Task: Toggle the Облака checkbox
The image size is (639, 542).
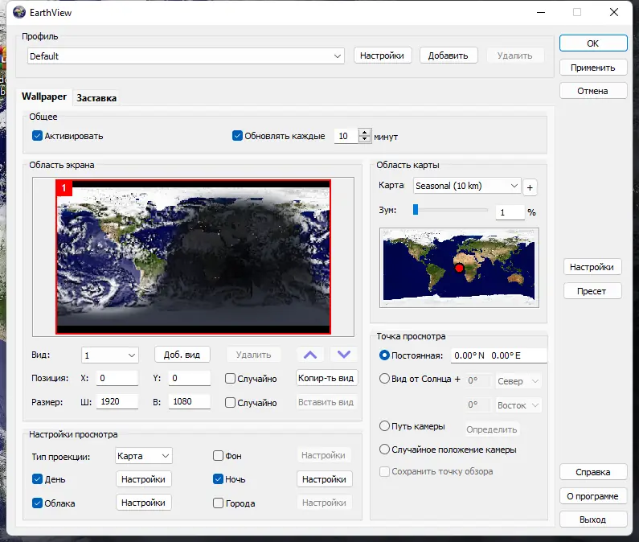Action: point(37,503)
